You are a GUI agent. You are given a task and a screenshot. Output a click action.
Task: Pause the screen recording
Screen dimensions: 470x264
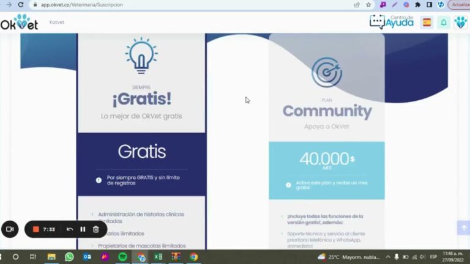click(x=83, y=229)
